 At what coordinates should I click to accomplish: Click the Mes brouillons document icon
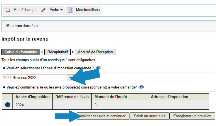(x=70, y=10)
